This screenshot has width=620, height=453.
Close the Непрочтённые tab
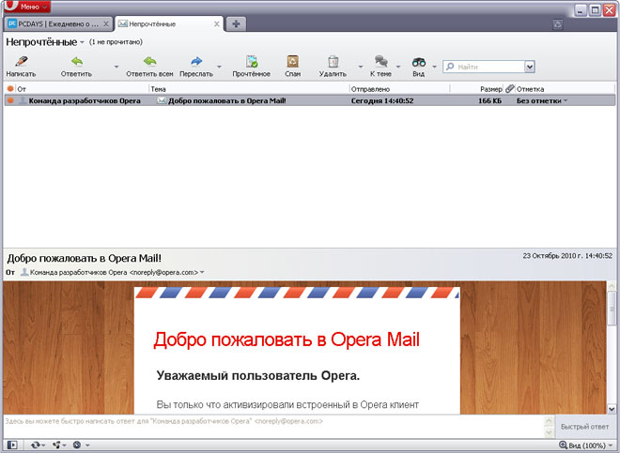coord(217,24)
